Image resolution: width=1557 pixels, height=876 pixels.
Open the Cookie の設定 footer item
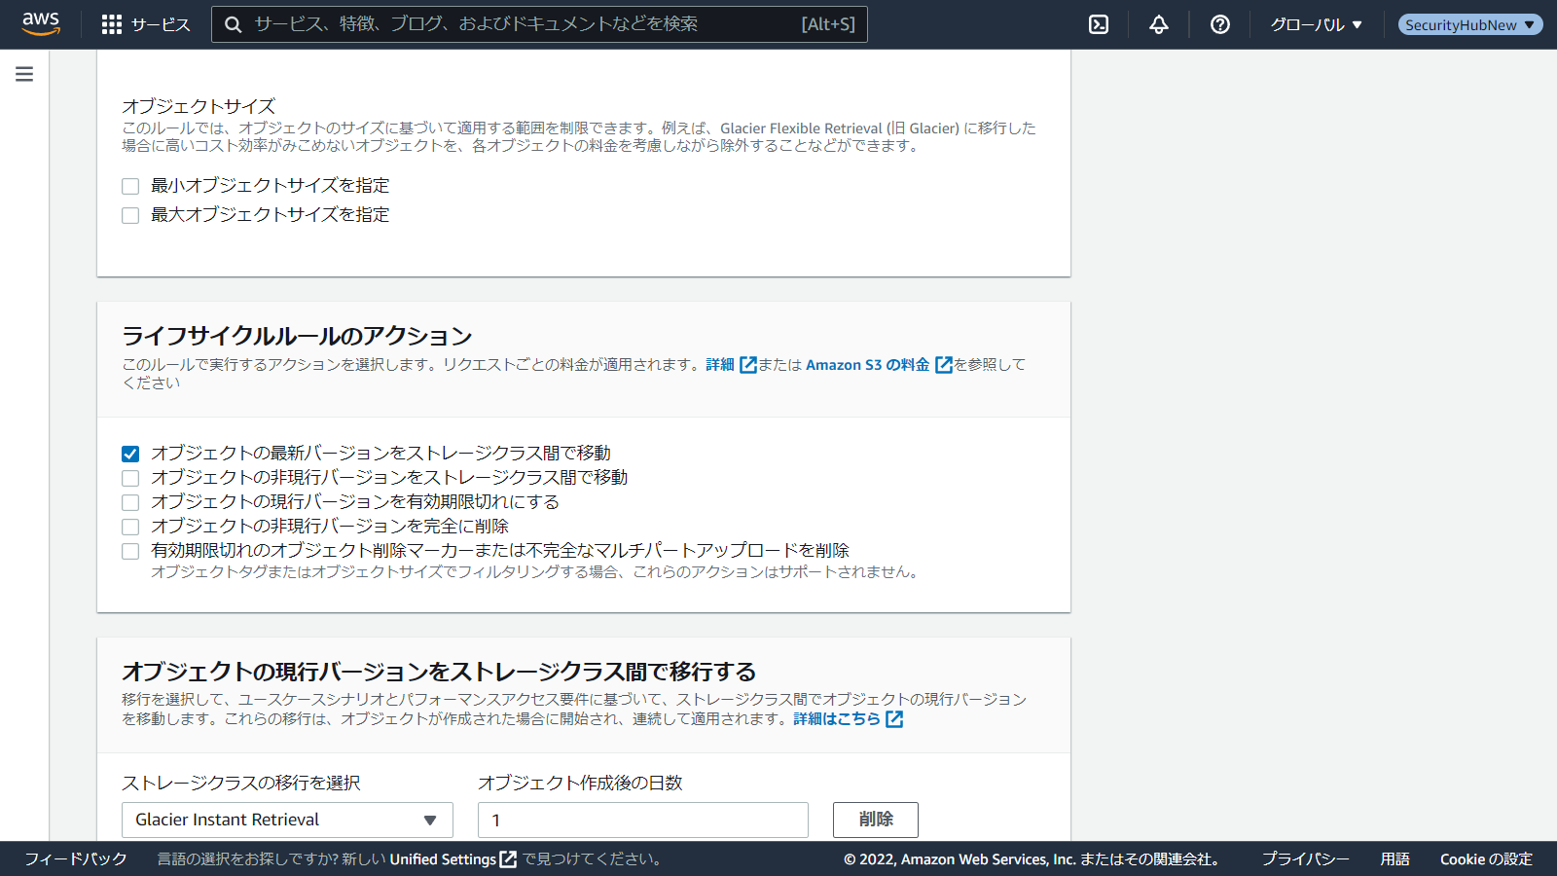pyautogui.click(x=1486, y=858)
